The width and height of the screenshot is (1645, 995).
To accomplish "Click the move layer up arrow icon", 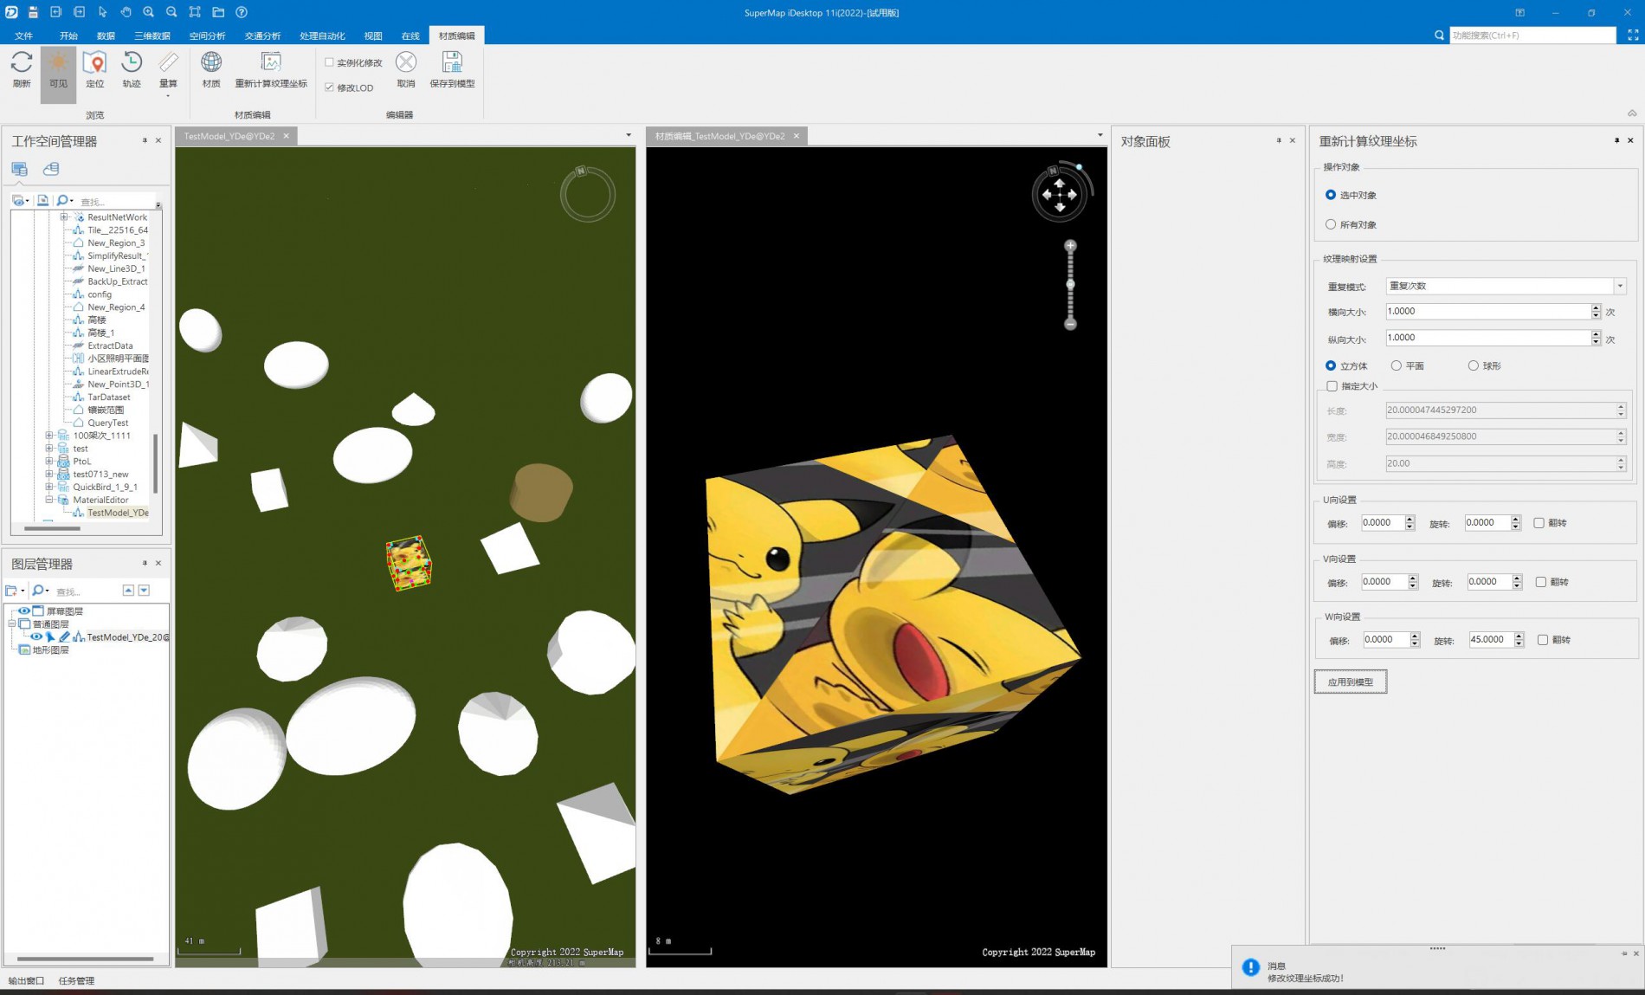I will click(128, 591).
